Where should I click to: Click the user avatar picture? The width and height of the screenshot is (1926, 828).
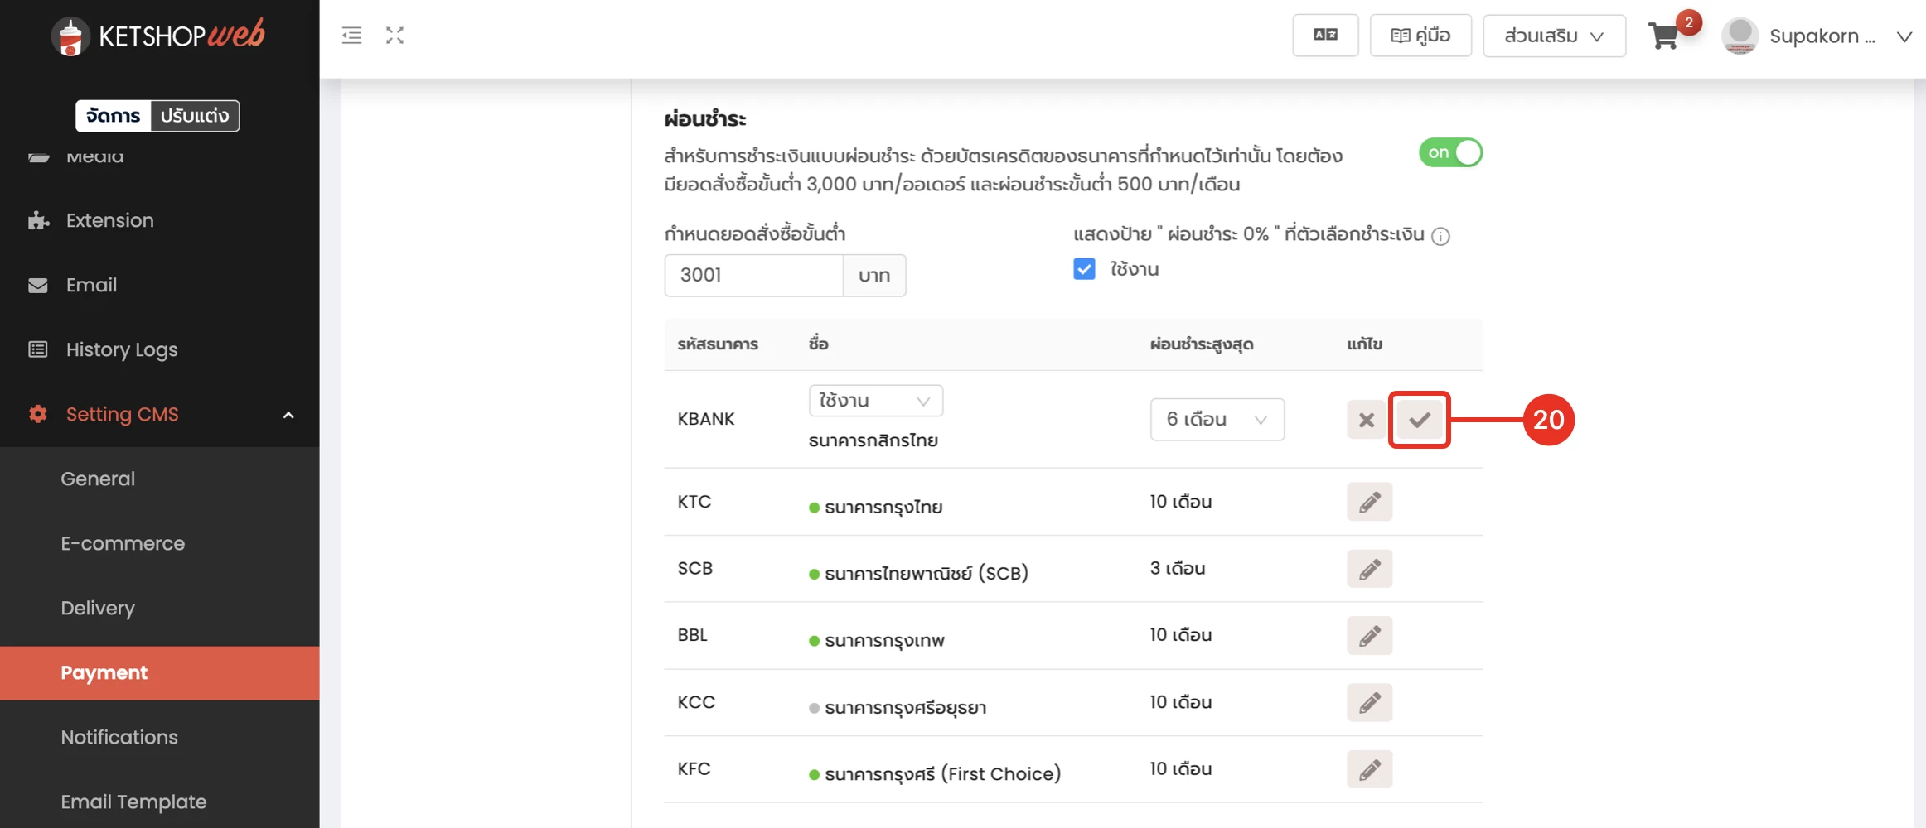pyautogui.click(x=1740, y=36)
